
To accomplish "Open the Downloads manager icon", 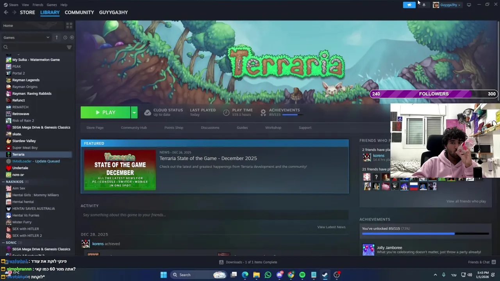I will point(221,262).
